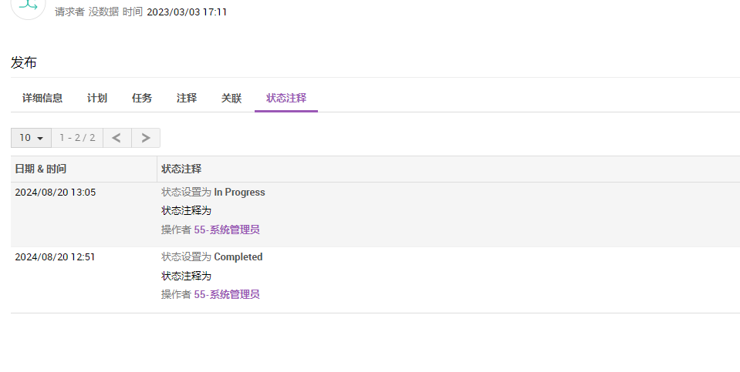Click the release type icon at top-left

tap(28, 6)
